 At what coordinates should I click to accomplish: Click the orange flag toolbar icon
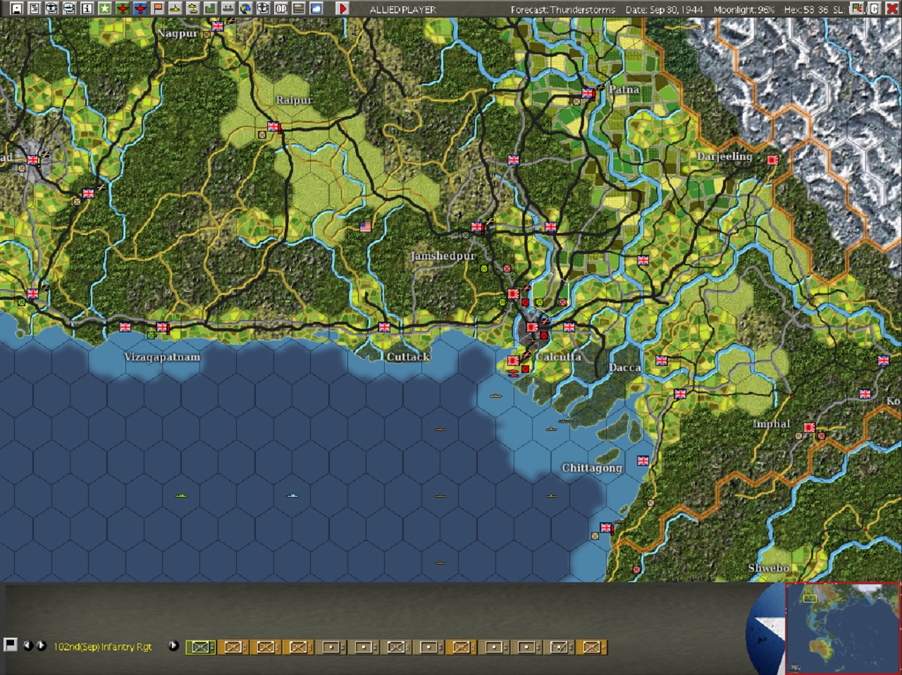tap(157, 8)
